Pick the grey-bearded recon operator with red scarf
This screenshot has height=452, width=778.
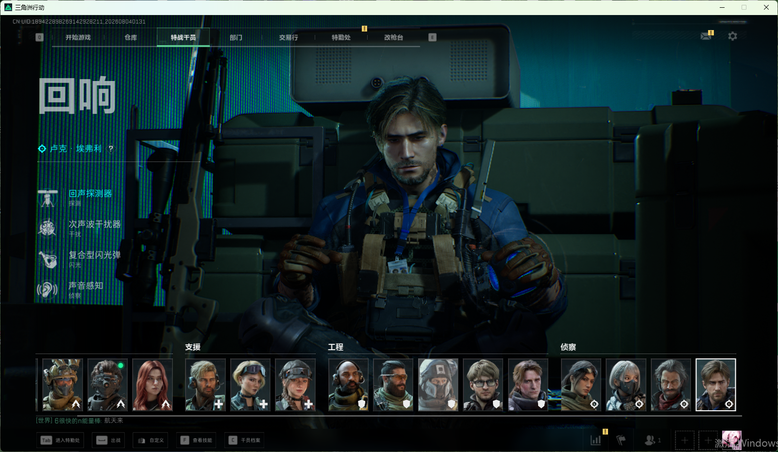tap(671, 385)
